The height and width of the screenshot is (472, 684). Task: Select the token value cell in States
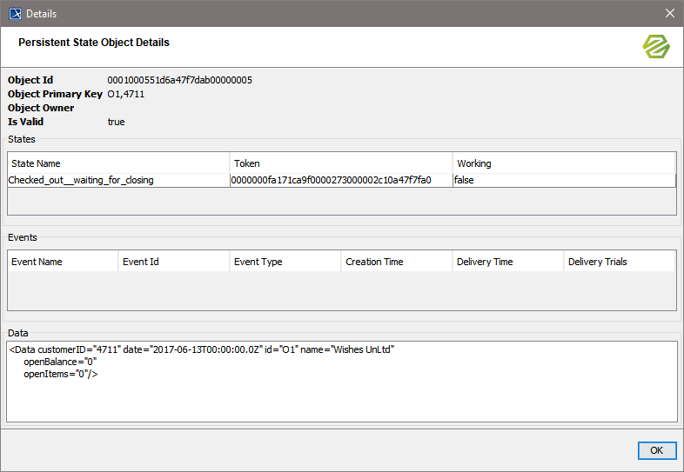coord(341,180)
